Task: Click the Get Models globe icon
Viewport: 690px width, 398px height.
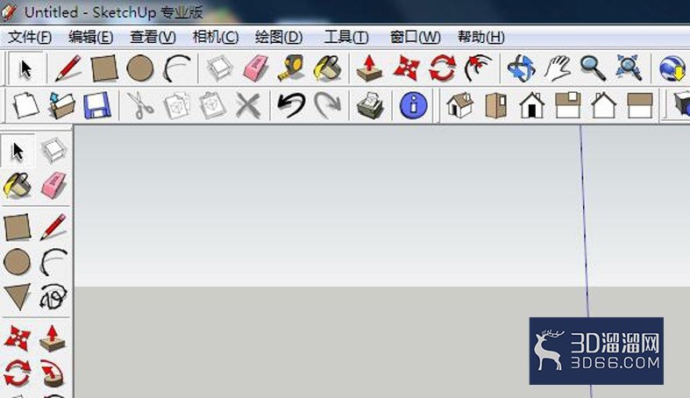Action: [x=672, y=68]
